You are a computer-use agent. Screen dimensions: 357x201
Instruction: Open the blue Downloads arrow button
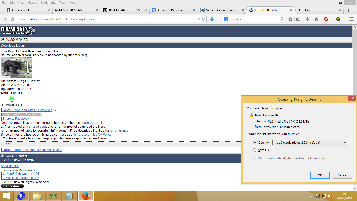tap(212, 19)
